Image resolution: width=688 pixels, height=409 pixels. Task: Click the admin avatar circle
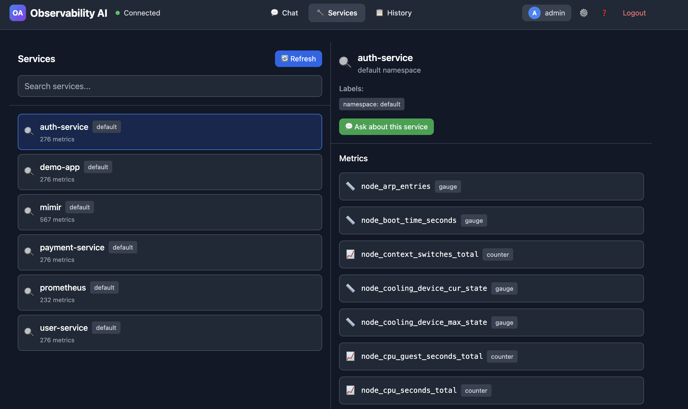(534, 13)
